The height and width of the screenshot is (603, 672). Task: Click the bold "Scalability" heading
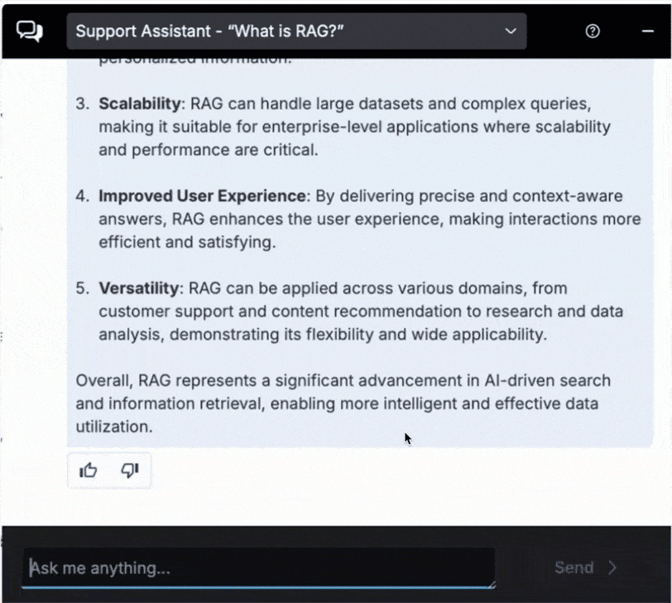(x=140, y=104)
